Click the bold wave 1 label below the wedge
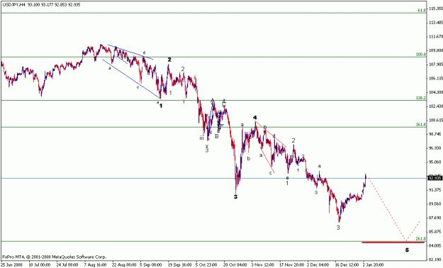The width and height of the screenshot is (443, 268). [161, 106]
